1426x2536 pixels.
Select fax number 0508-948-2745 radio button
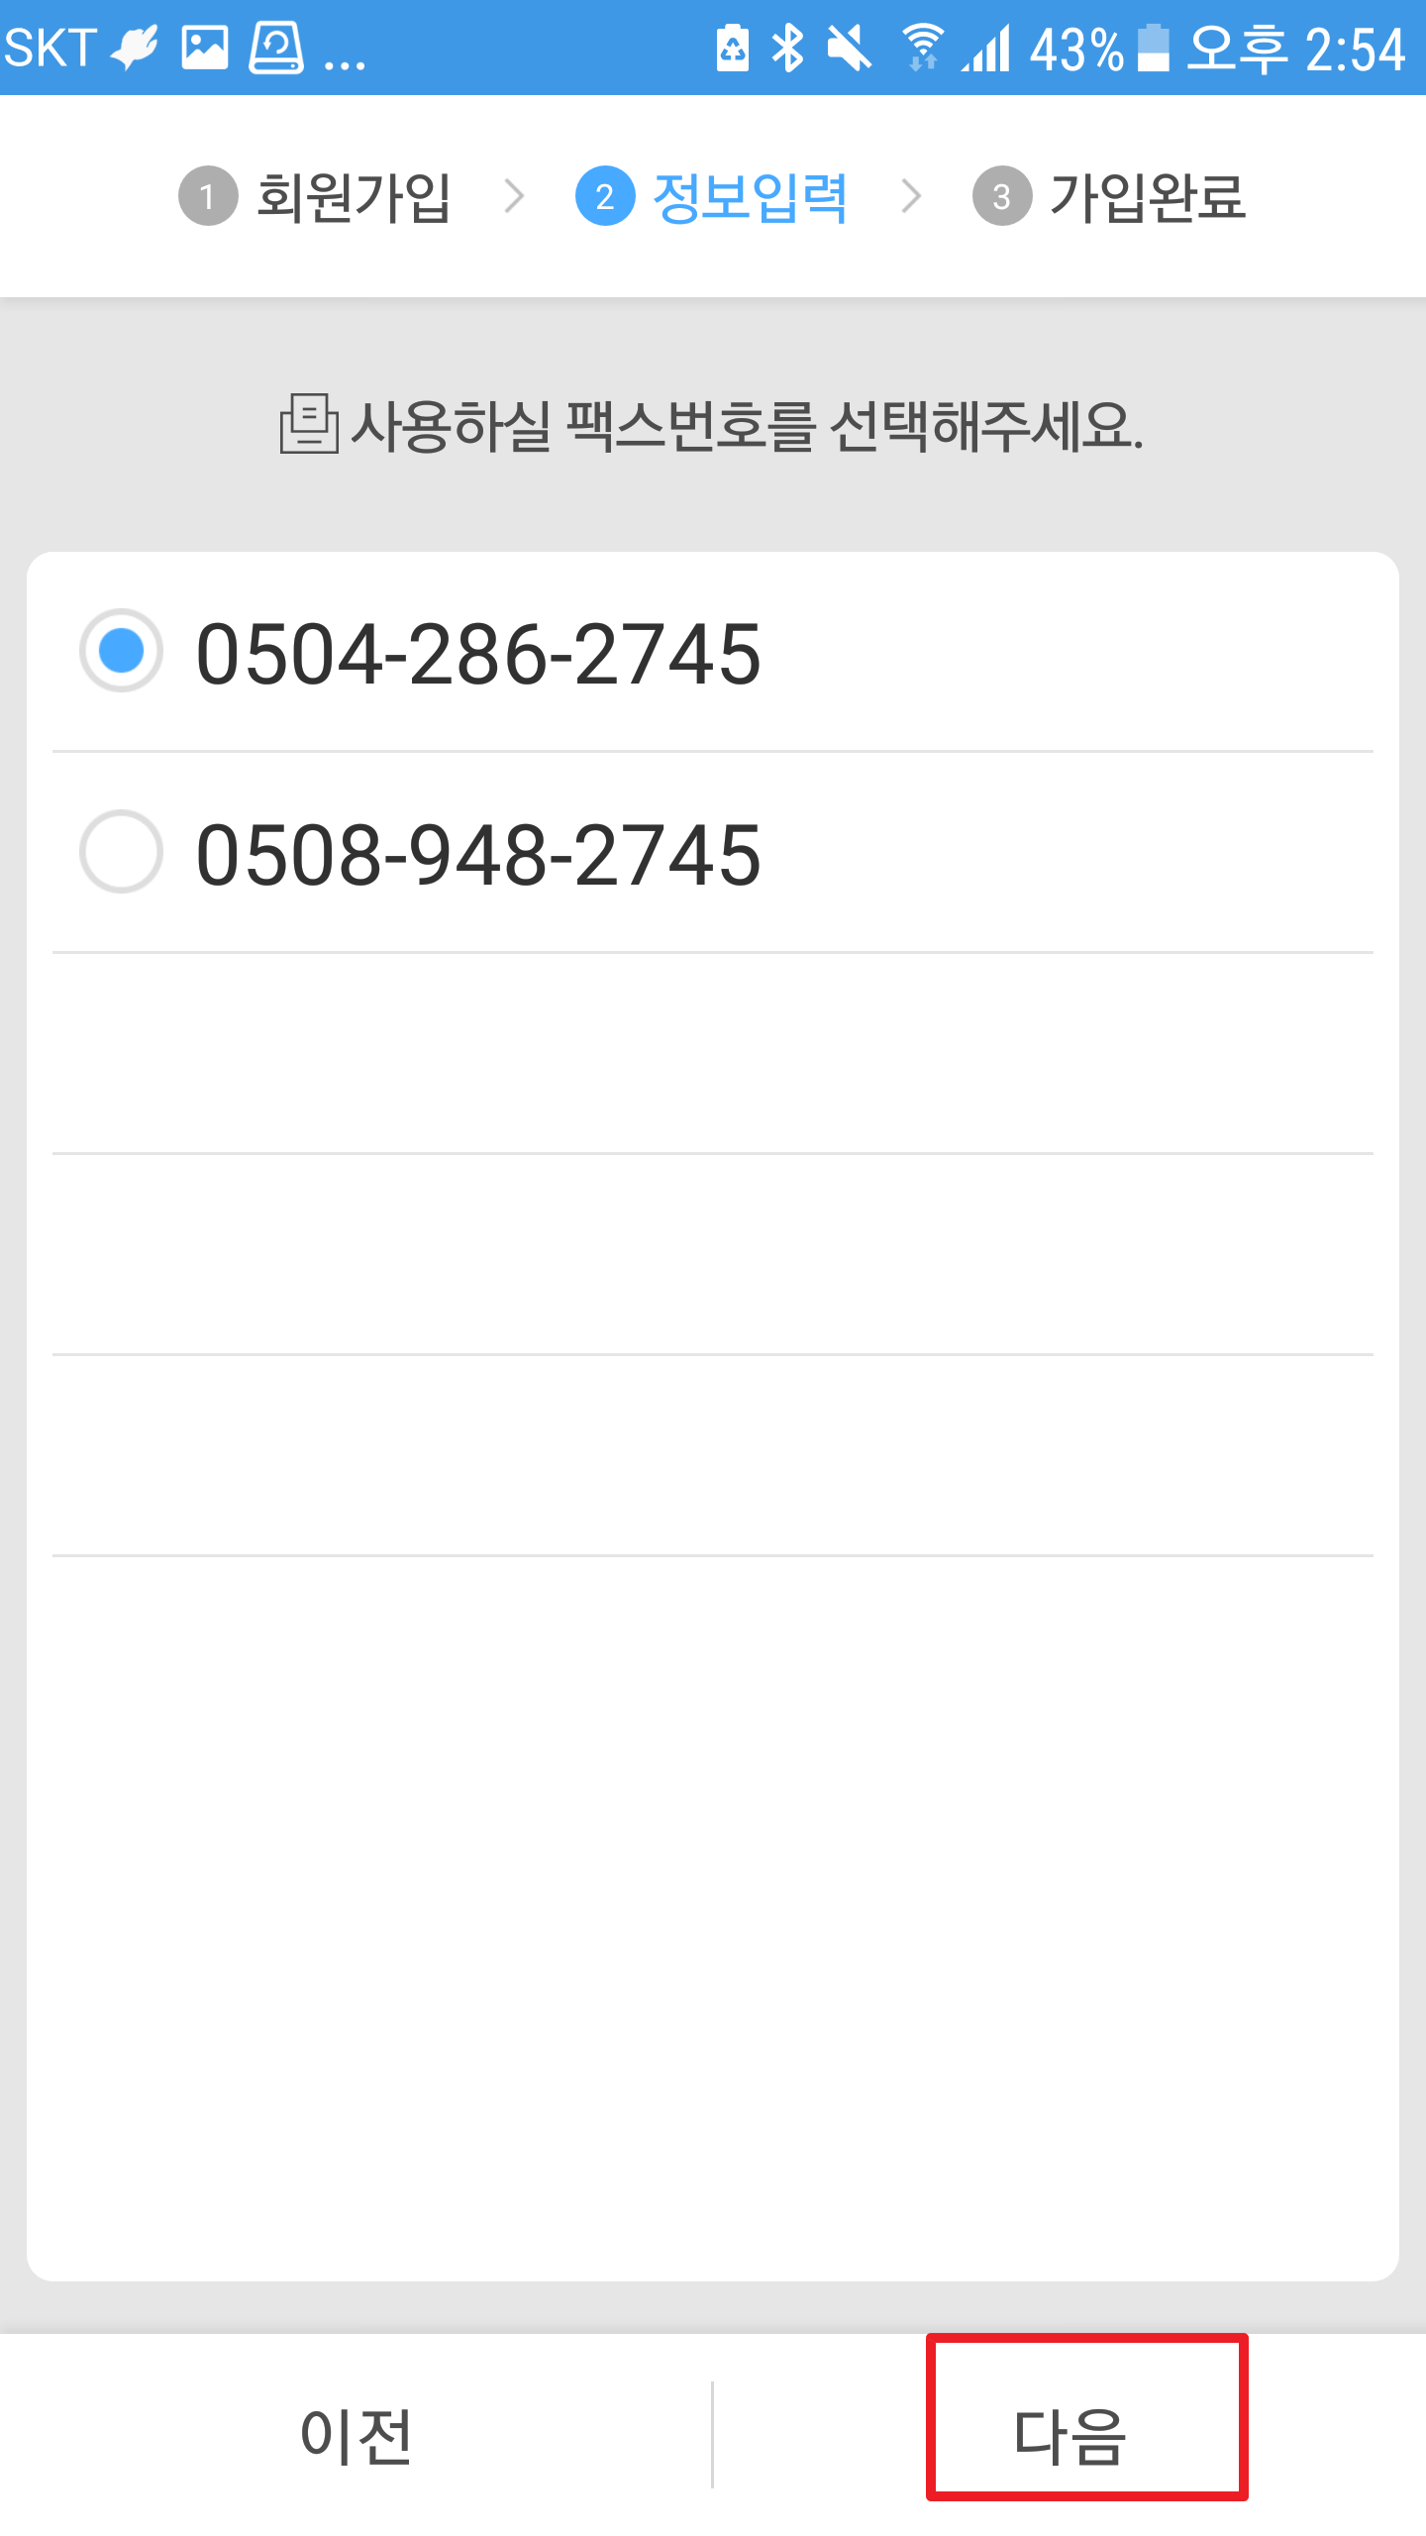click(121, 852)
